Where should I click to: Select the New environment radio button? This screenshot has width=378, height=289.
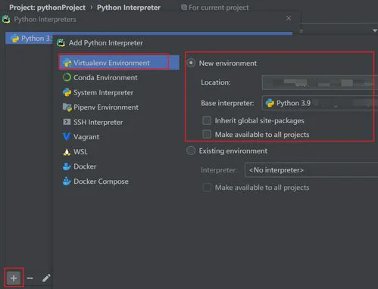(x=191, y=63)
